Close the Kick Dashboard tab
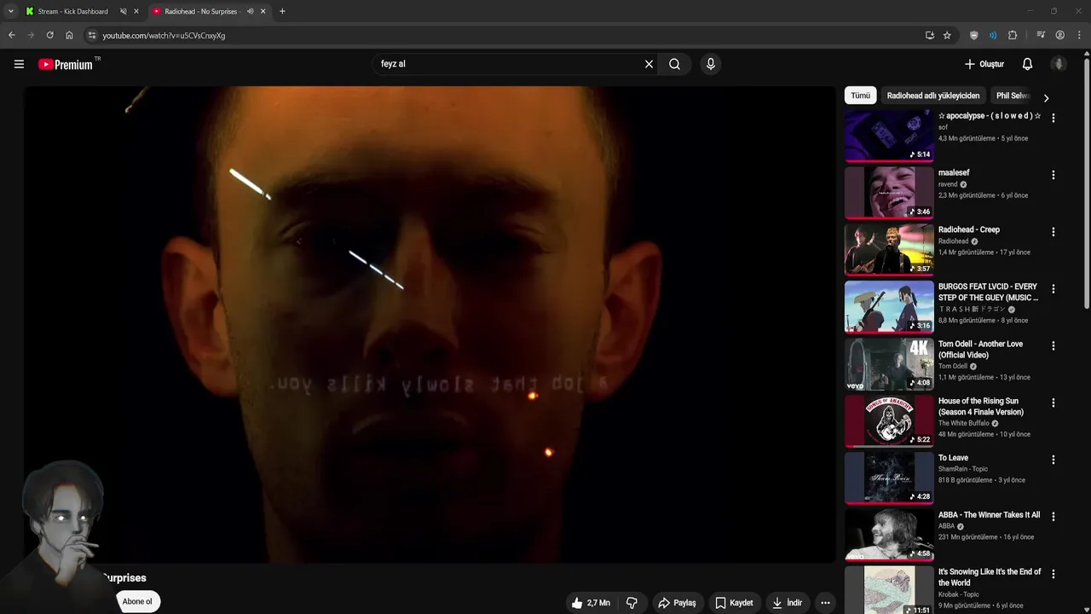Viewport: 1091px width, 614px height. tap(136, 11)
